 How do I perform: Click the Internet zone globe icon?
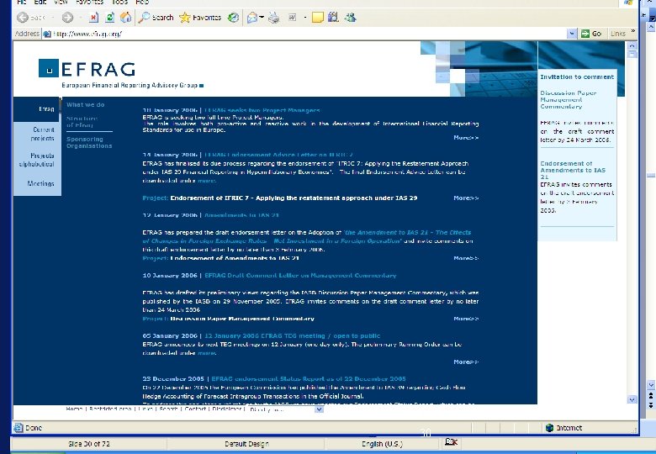coord(549,428)
